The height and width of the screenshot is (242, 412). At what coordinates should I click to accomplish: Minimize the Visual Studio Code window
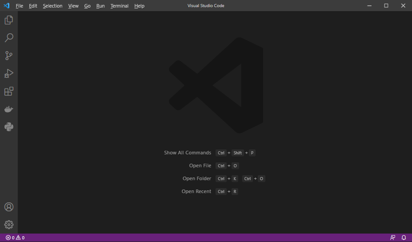click(369, 5)
